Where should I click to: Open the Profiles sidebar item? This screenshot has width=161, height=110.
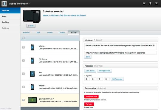point(10,22)
